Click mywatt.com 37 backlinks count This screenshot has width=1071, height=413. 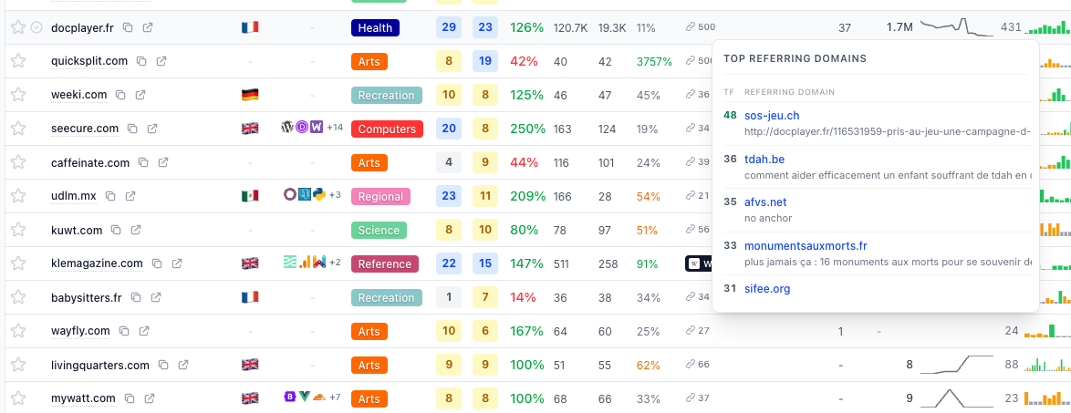698,398
